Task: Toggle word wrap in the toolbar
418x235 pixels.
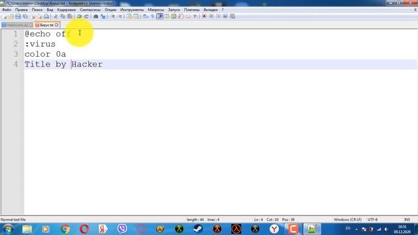Action: [x=145, y=16]
